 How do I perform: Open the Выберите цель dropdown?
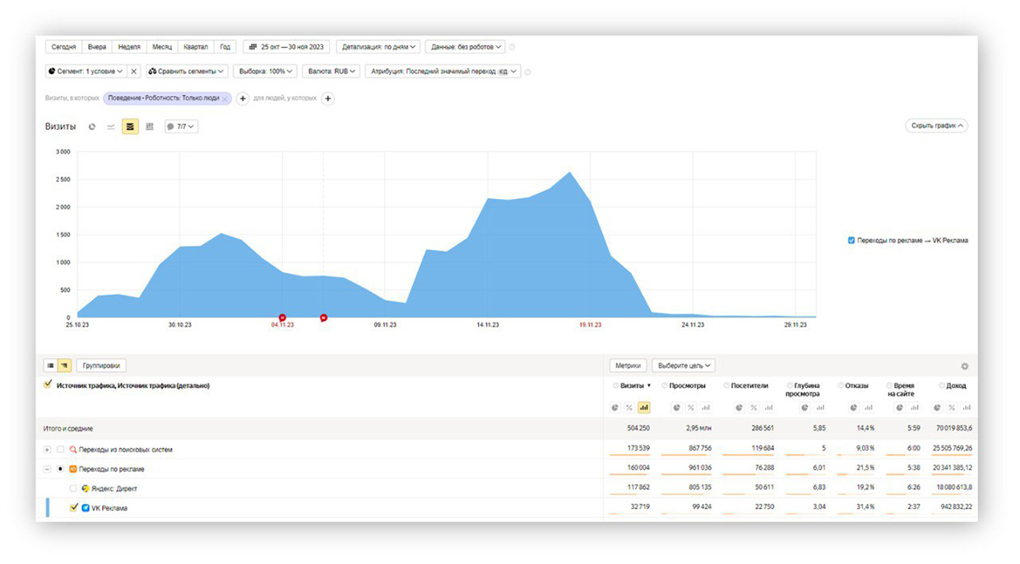[x=684, y=366]
